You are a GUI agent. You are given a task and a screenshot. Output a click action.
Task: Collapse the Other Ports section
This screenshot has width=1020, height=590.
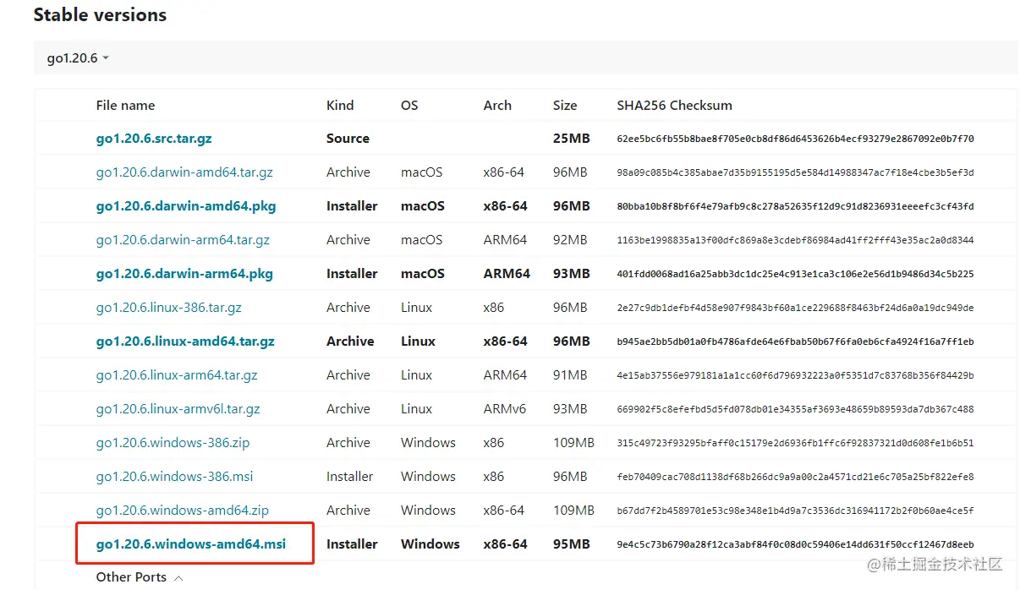tap(140, 577)
